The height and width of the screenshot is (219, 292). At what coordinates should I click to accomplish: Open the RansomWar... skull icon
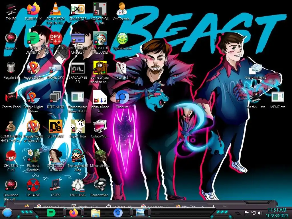click(x=100, y=188)
